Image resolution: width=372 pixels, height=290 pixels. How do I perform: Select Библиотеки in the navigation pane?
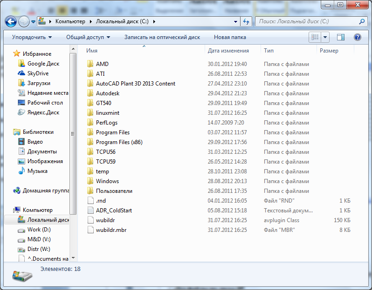(x=33, y=132)
